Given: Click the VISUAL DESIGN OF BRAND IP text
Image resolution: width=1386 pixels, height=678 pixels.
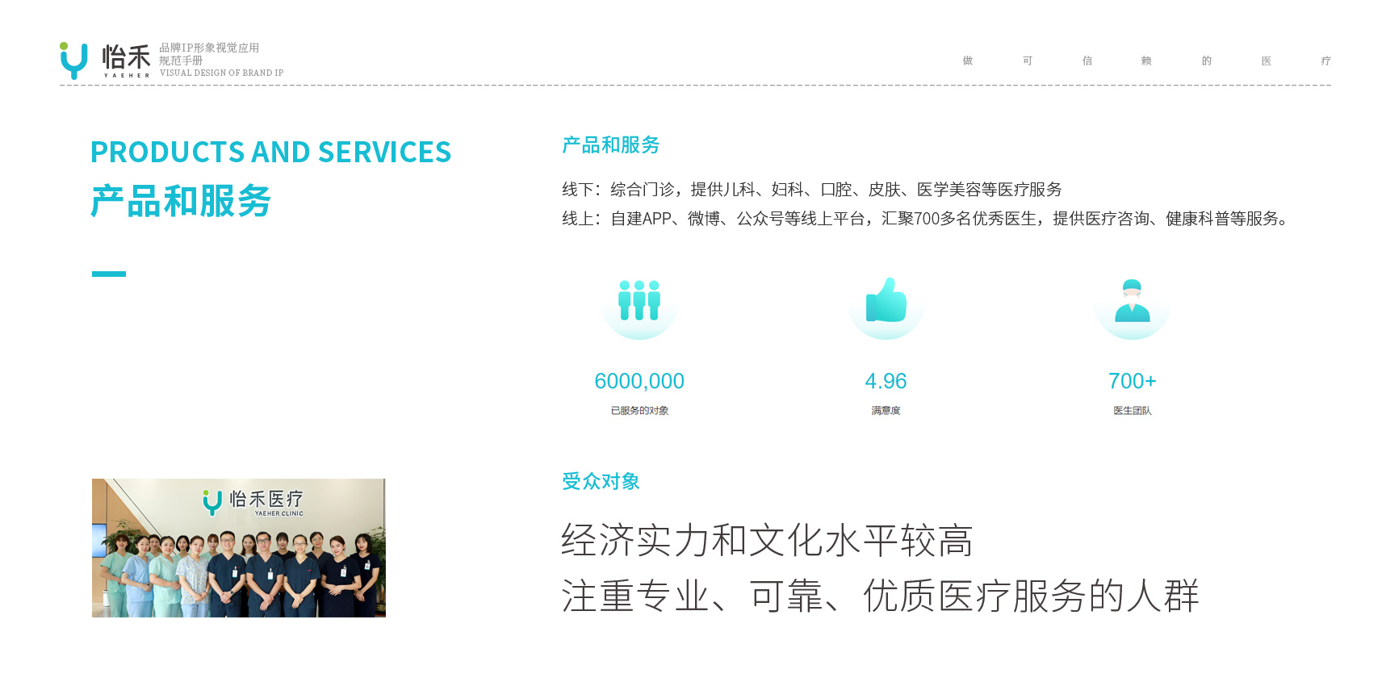Looking at the screenshot, I should pyautogui.click(x=221, y=73).
